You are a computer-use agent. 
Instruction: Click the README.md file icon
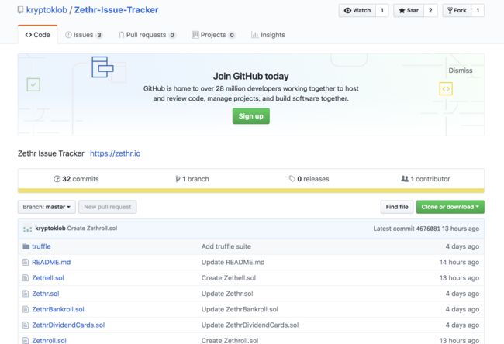(26, 262)
